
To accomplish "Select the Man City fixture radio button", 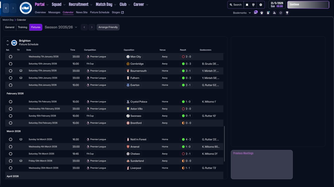I will click(10, 57).
